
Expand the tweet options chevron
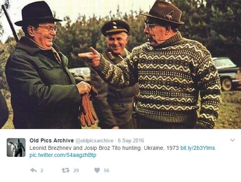(232, 140)
